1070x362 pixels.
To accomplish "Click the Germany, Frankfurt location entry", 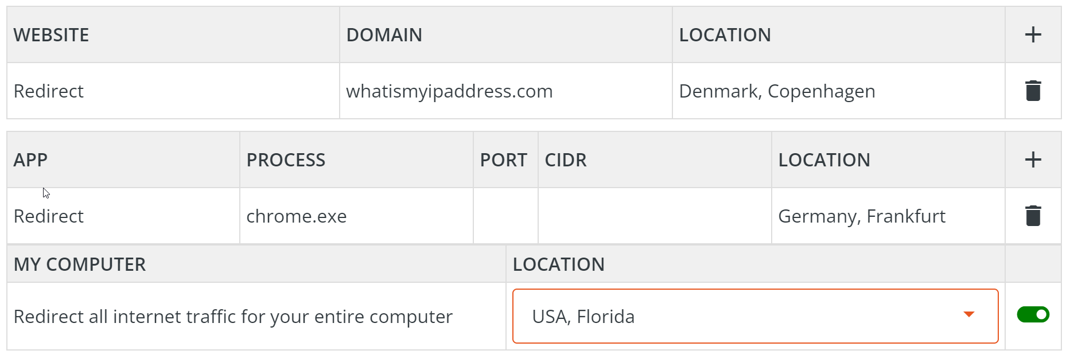I will click(862, 216).
